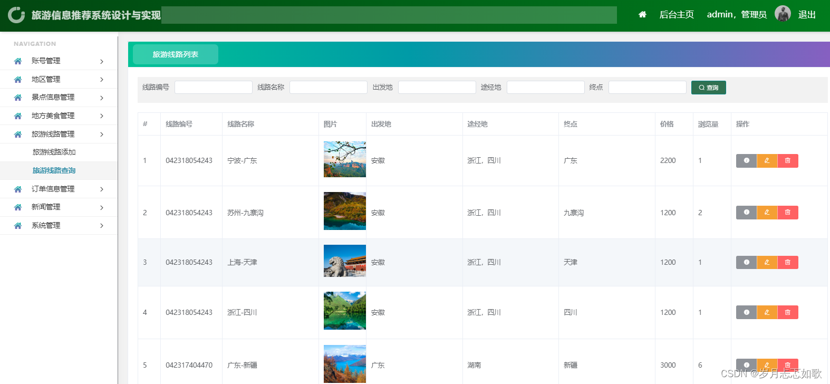Collapse the 旅游线路管理 chevron arrow
The height and width of the screenshot is (384, 830).
pos(102,135)
